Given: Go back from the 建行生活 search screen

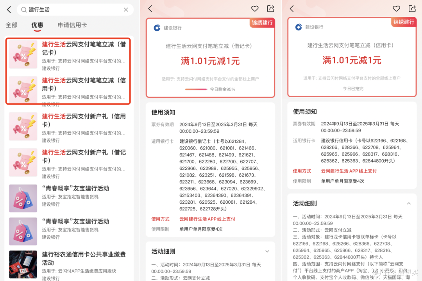Looking at the screenshot, I should (9, 10).
